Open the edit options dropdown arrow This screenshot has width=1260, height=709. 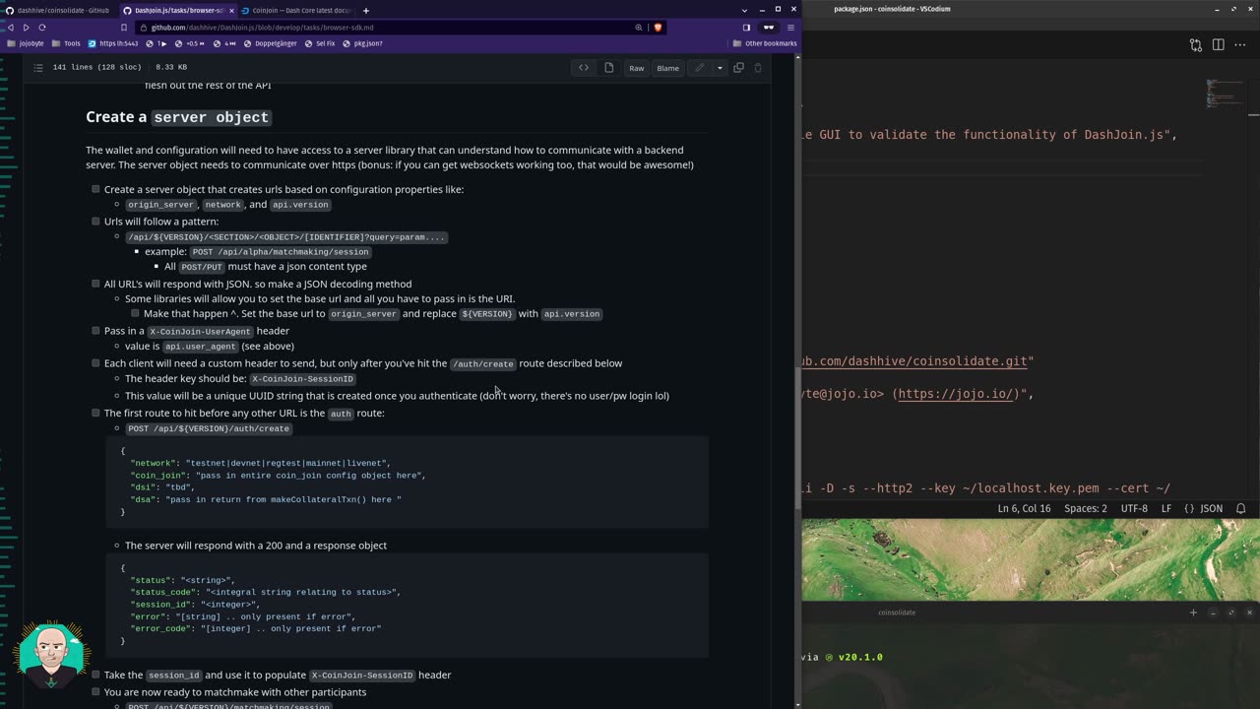pos(720,68)
